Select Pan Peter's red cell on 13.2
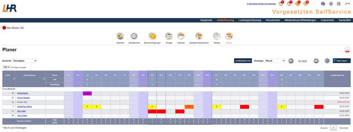 180,111
